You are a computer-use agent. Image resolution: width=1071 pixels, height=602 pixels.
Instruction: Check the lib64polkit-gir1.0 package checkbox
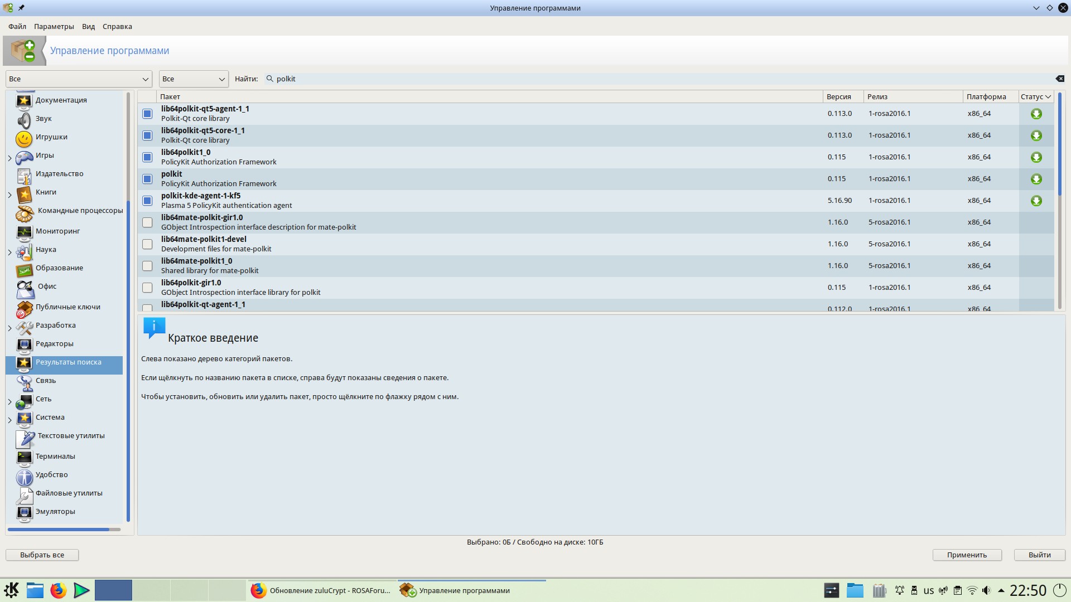147,288
